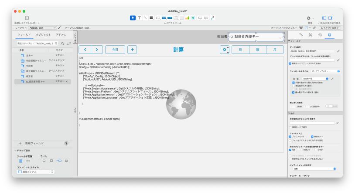The width and height of the screenshot is (355, 194).
Task: Click calendar next arrow button
Action: [97, 50]
